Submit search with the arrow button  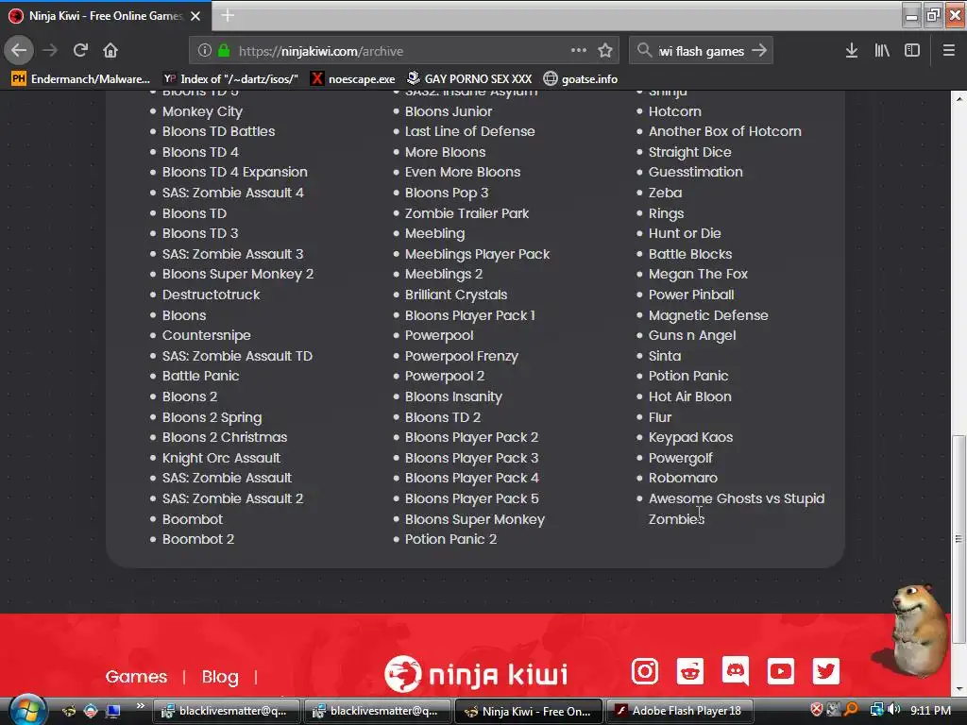pyautogui.click(x=759, y=51)
